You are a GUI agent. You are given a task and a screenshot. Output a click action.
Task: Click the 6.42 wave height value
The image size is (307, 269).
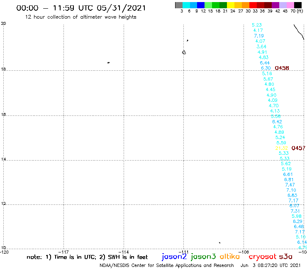click(277, 122)
